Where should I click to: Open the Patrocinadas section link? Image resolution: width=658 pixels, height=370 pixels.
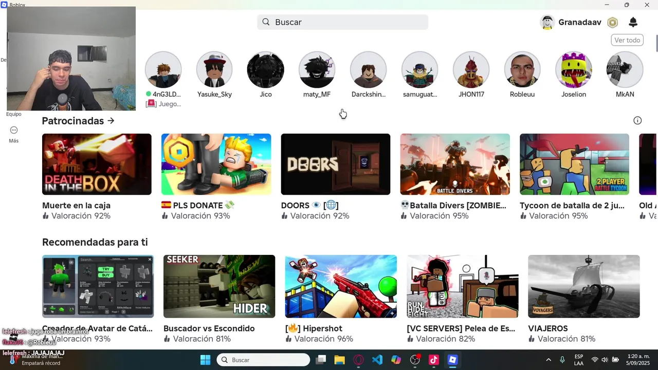click(x=78, y=121)
